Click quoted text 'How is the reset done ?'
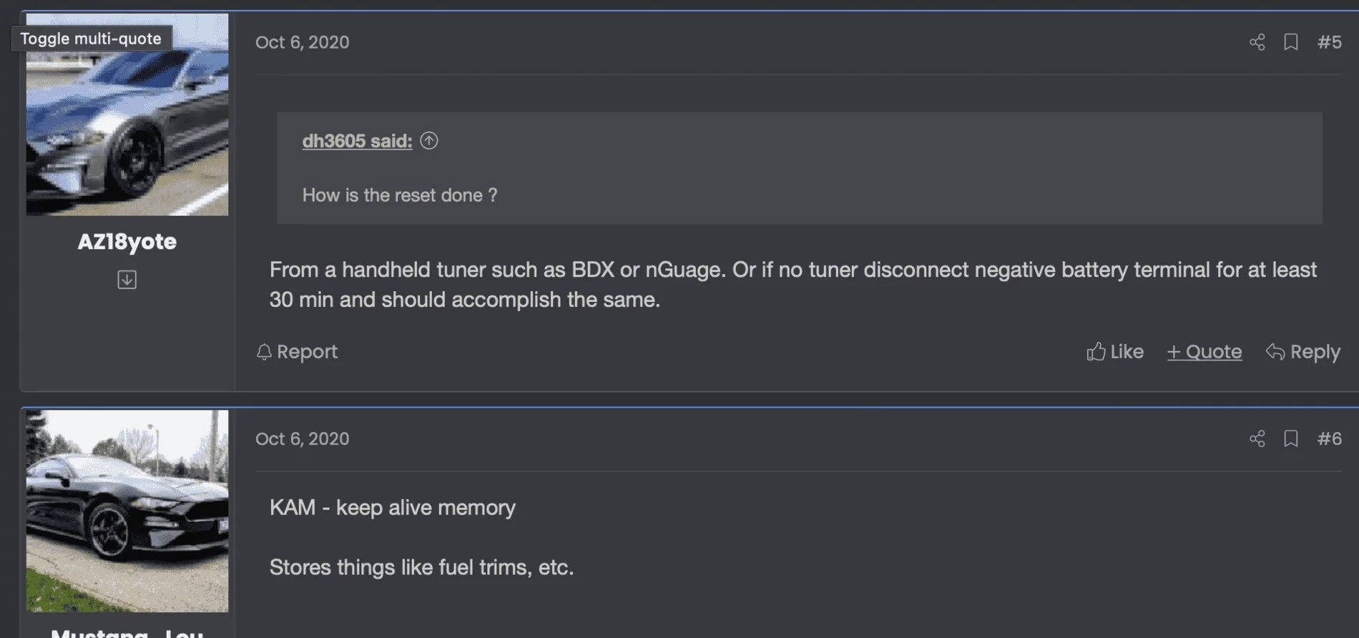 point(400,195)
